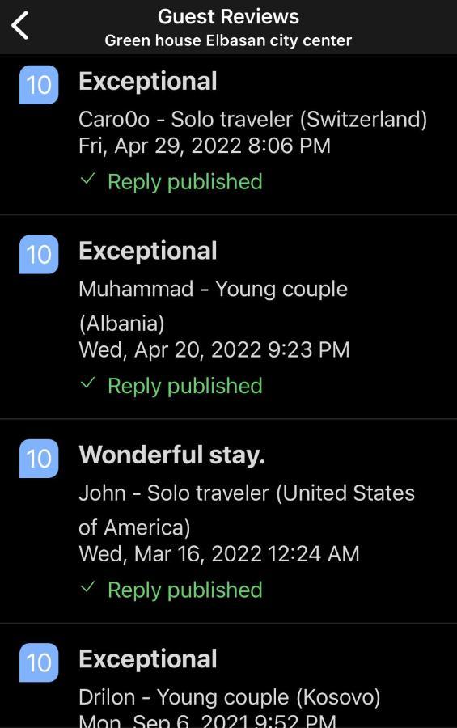Select reviewer line Caro0o - Solo traveler (Switzerland)
This screenshot has width=457, height=728.
pyautogui.click(x=252, y=120)
